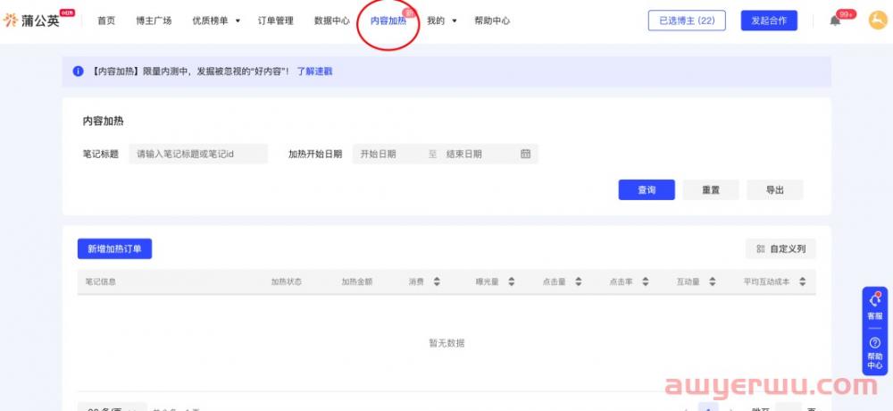
Task: Open 帮助中心 in top navigation
Action: pos(492,21)
